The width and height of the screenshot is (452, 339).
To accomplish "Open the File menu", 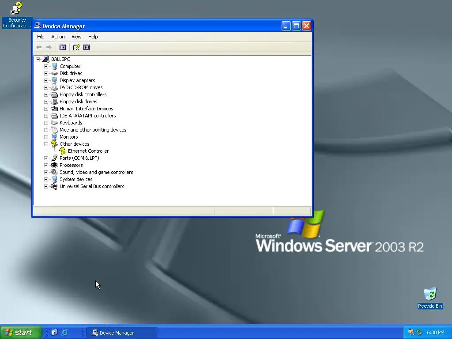I will point(41,37).
